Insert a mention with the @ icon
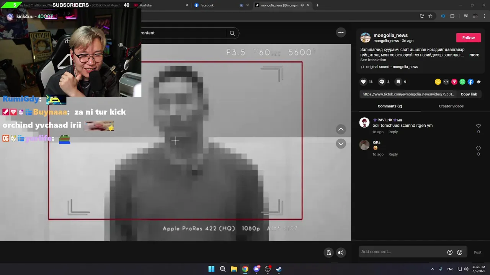The height and width of the screenshot is (275, 490). tap(450, 252)
